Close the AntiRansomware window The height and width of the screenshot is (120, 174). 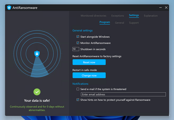tap(166, 7)
